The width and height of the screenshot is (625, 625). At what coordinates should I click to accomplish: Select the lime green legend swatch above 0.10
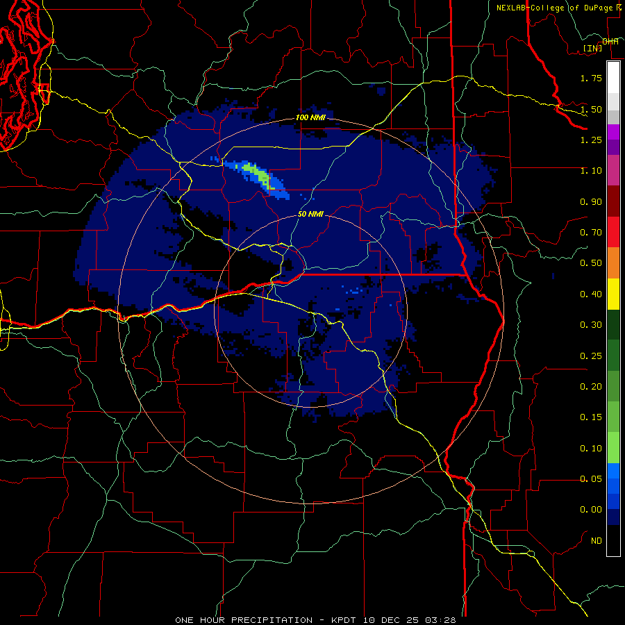point(613,448)
